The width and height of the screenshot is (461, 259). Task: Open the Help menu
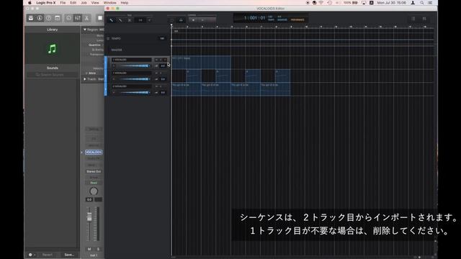[x=125, y=3]
